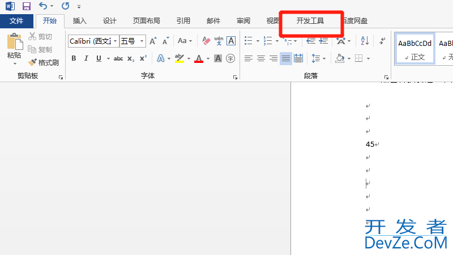Toggle bold formatting
Image resolution: width=453 pixels, height=255 pixels.
coord(74,58)
